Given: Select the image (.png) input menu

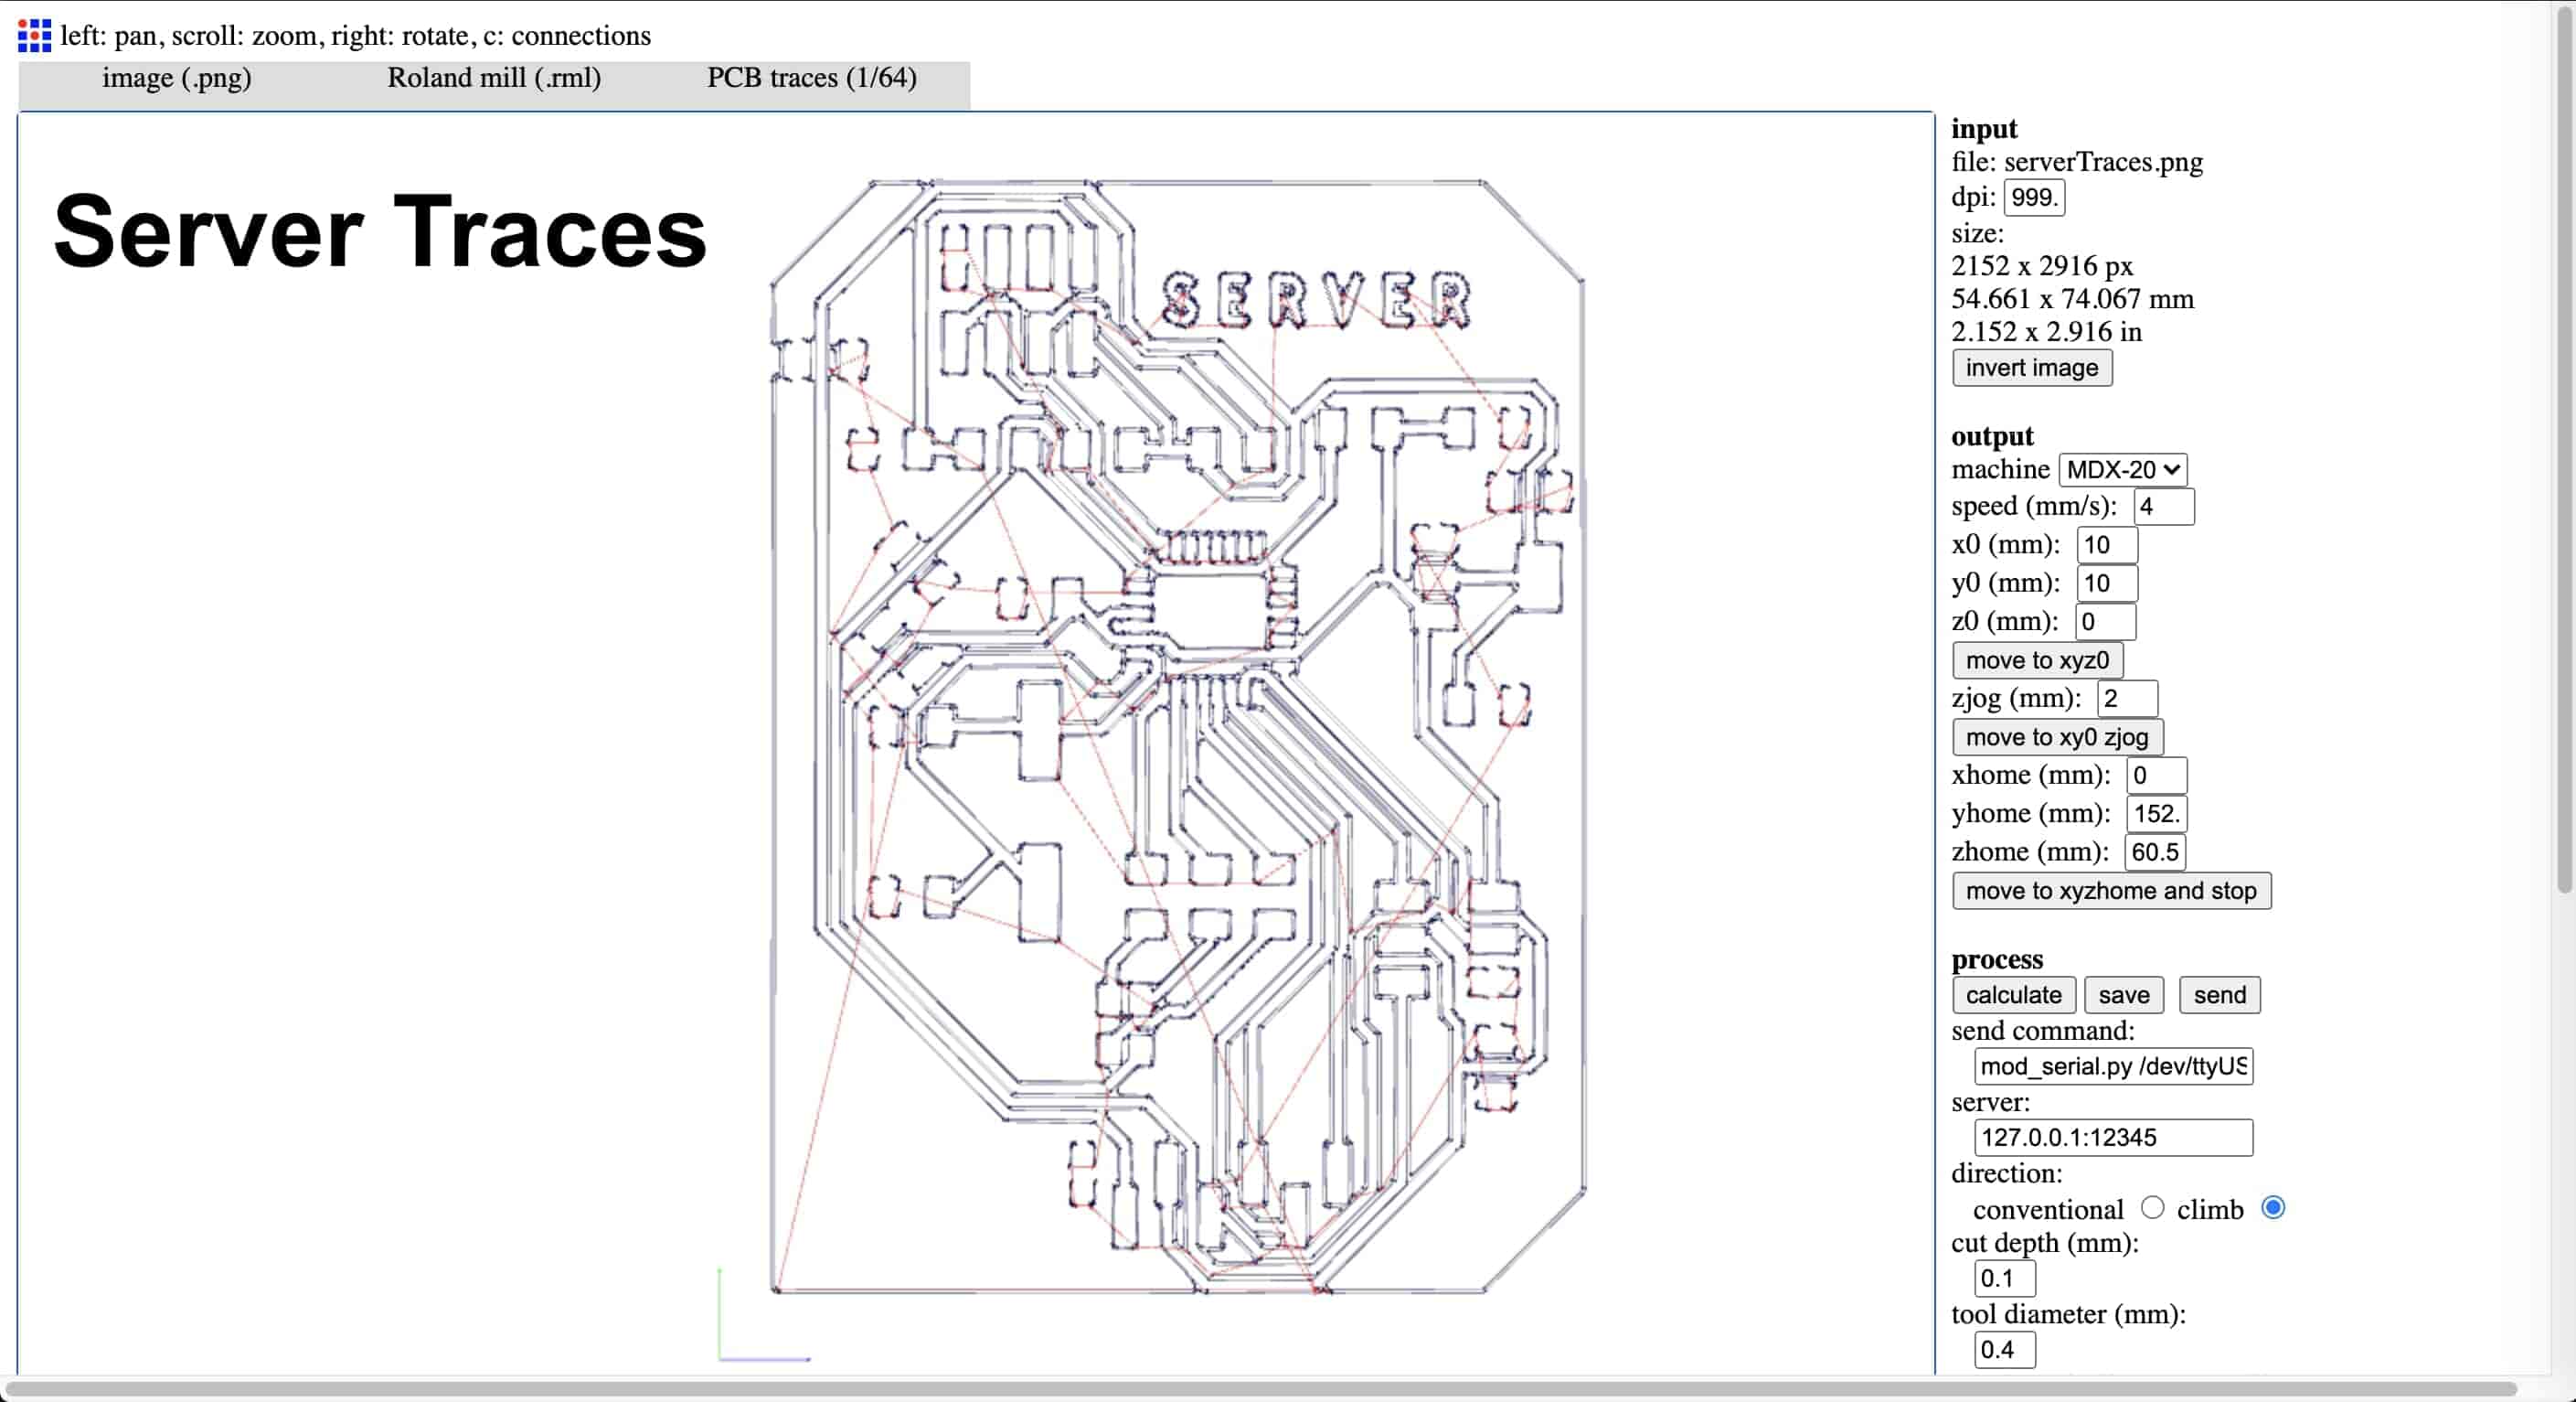Looking at the screenshot, I should point(177,78).
